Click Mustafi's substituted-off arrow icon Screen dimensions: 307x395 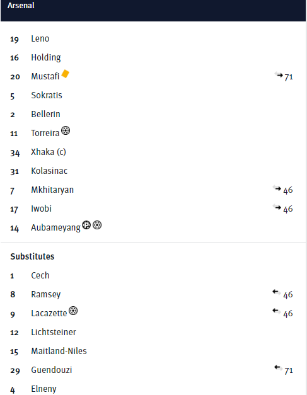pyautogui.click(x=279, y=75)
